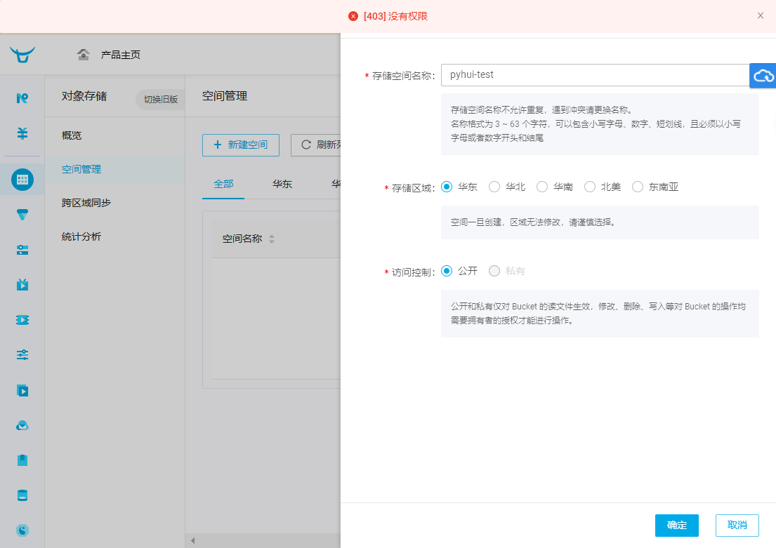
Task: Edit the 存储空间名称 input field
Action: click(x=593, y=75)
